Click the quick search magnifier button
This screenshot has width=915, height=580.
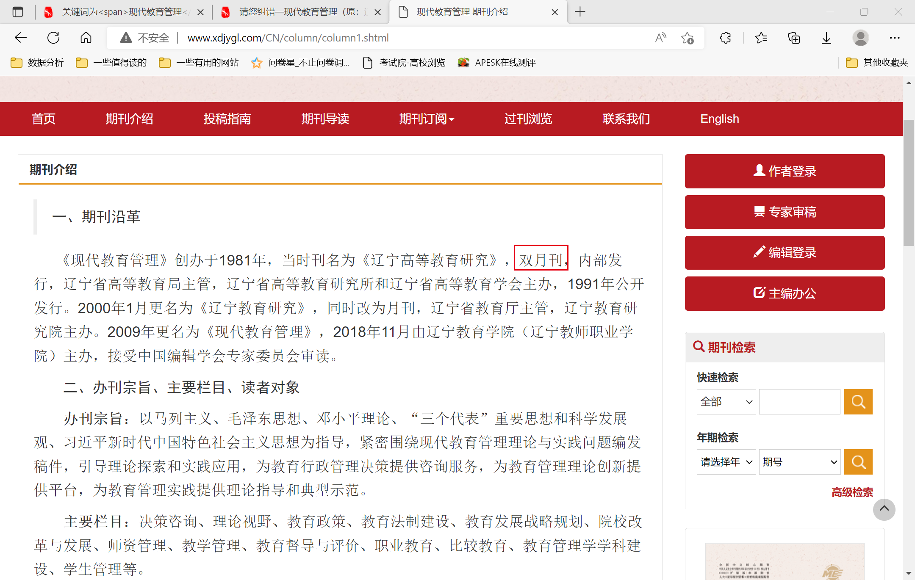click(858, 401)
